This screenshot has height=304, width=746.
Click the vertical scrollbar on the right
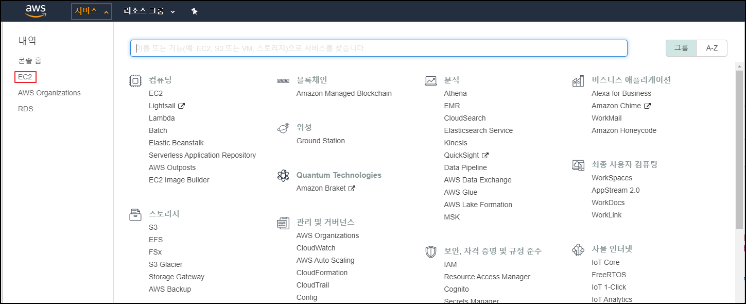740,149
